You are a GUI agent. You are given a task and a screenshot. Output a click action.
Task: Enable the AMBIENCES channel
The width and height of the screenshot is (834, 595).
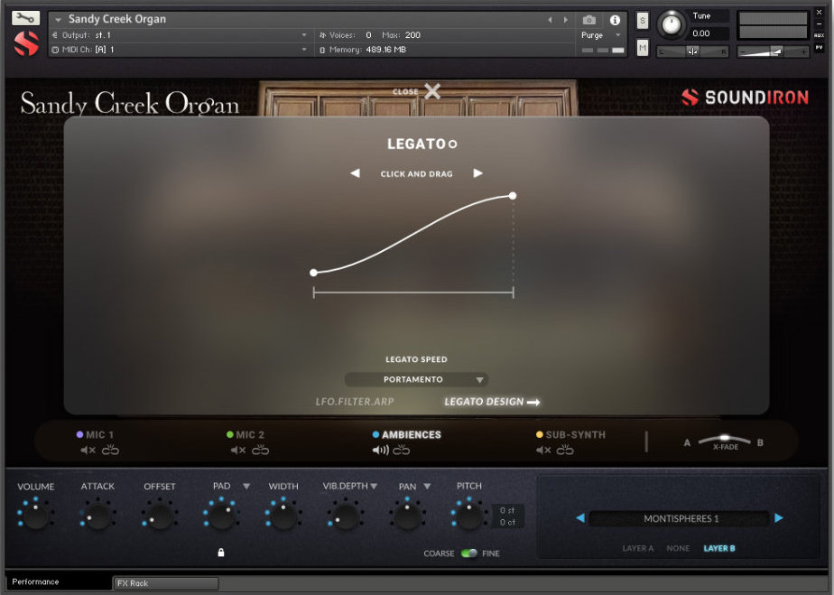[x=406, y=434]
